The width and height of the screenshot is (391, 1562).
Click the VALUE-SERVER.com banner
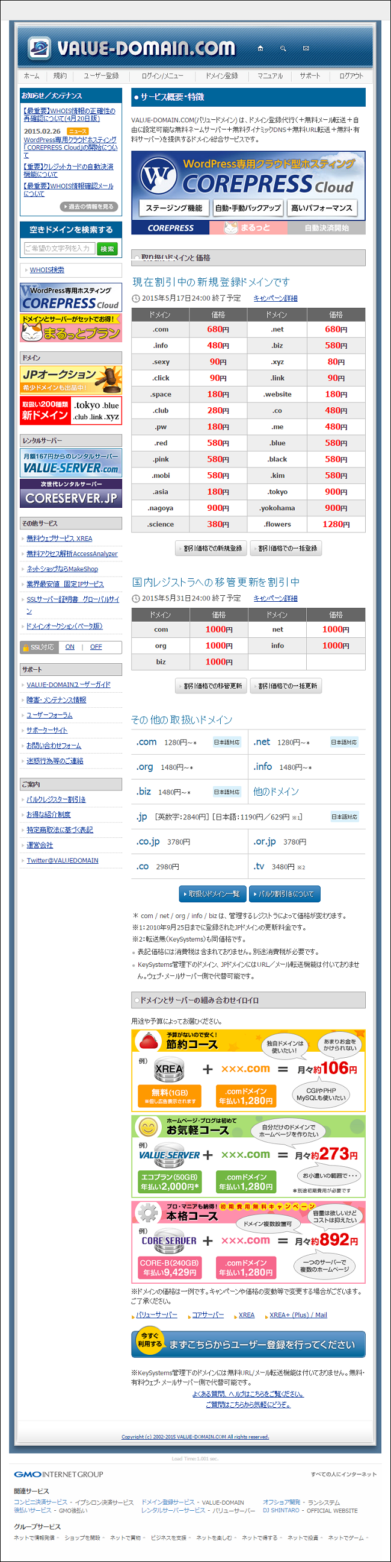[71, 463]
